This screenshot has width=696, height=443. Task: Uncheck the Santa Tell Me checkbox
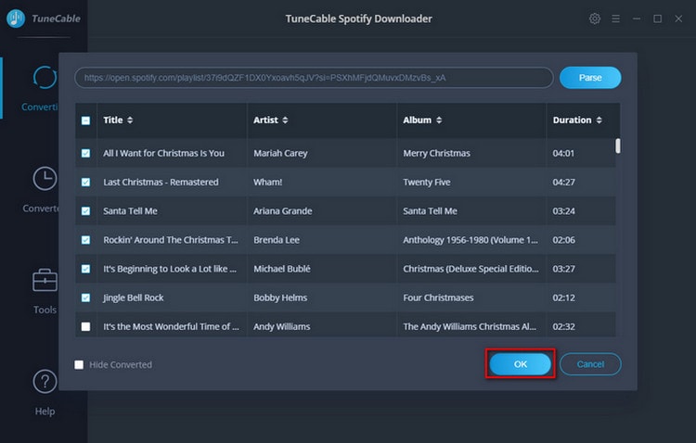85,211
